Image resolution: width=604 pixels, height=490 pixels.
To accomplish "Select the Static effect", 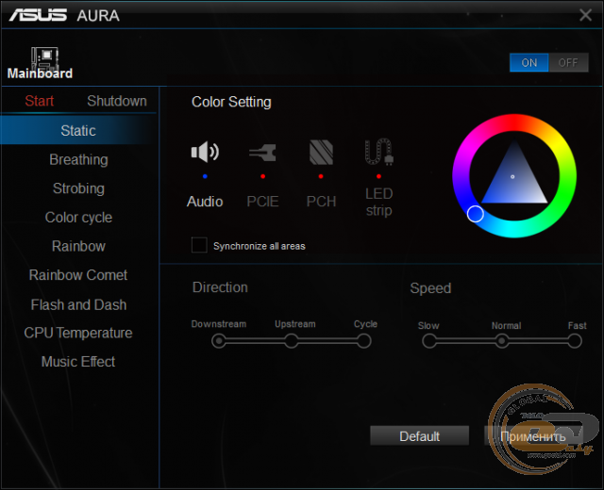I will [x=78, y=130].
